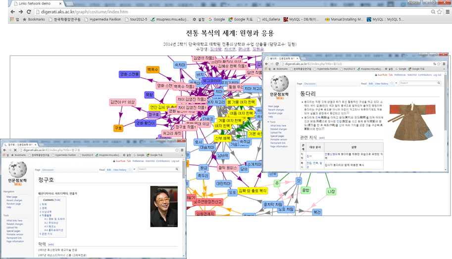This screenshot has height=259, width=452.
Task: Open the Chrome menu in main browser
Action: click(447, 11)
